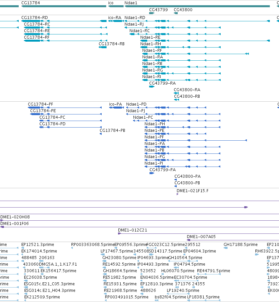Viewport: 279px width, 302px height.
Task: Click the Ndae1-RF transcript label
Action: pos(152,50)
